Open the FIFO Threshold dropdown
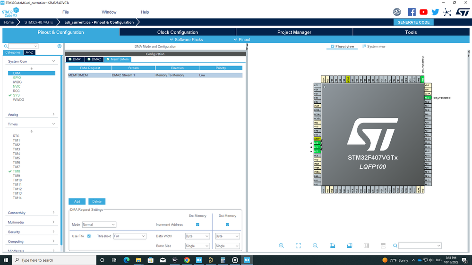 coord(130,236)
